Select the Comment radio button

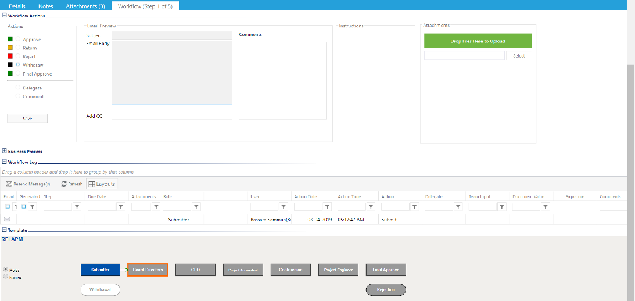click(18, 96)
